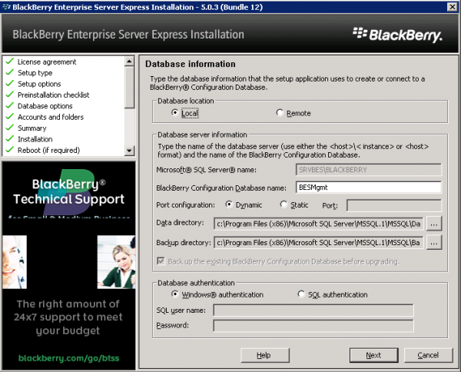Click the headset support agent photo
The height and width of the screenshot is (372, 461).
click(x=15, y=262)
